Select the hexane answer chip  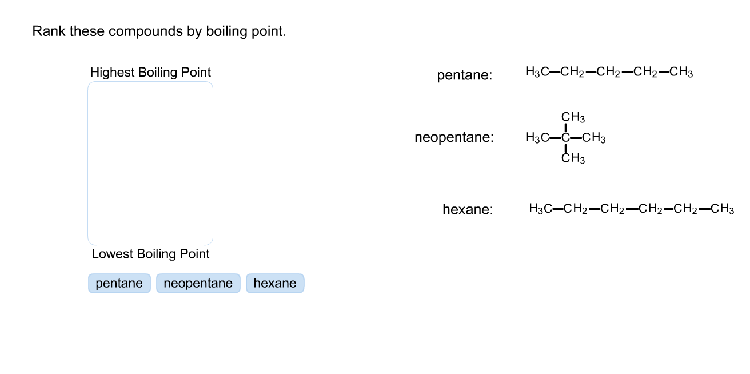click(x=275, y=283)
